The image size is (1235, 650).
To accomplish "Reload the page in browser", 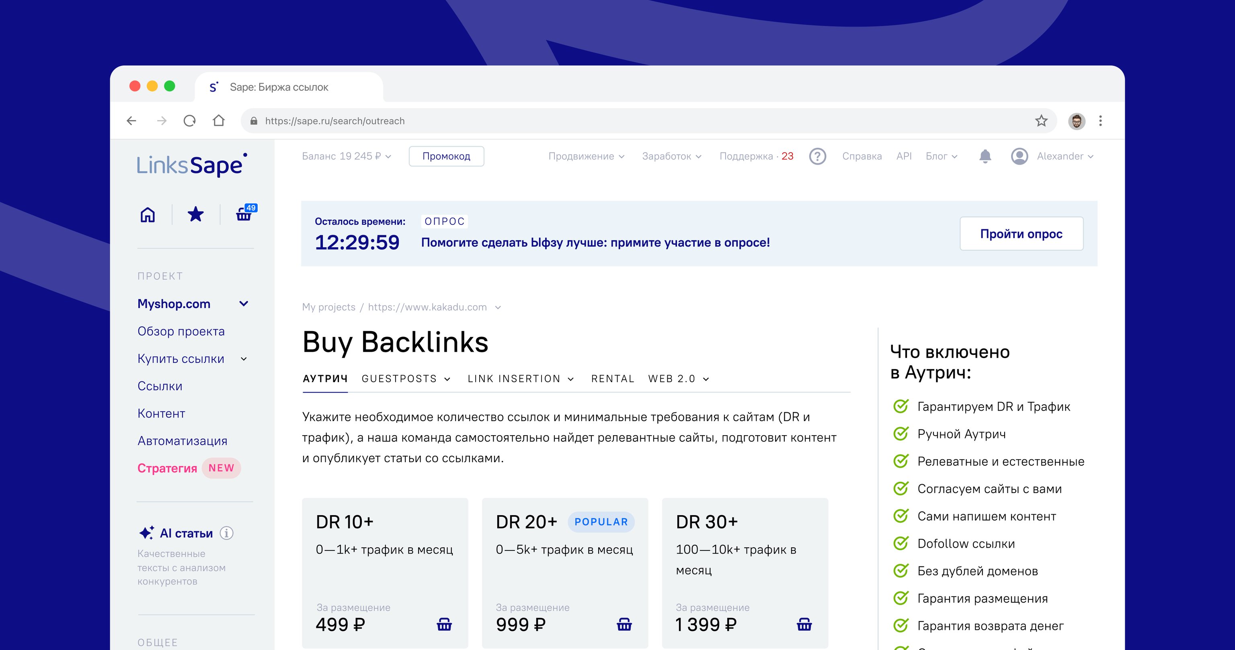I will (190, 120).
